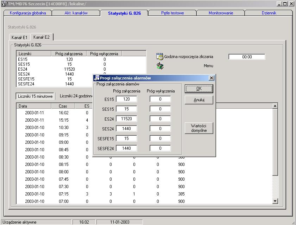Select the 2003-01-11 16:02 row
Image resolution: width=296 pixels, height=225 pixels.
click(x=55, y=112)
